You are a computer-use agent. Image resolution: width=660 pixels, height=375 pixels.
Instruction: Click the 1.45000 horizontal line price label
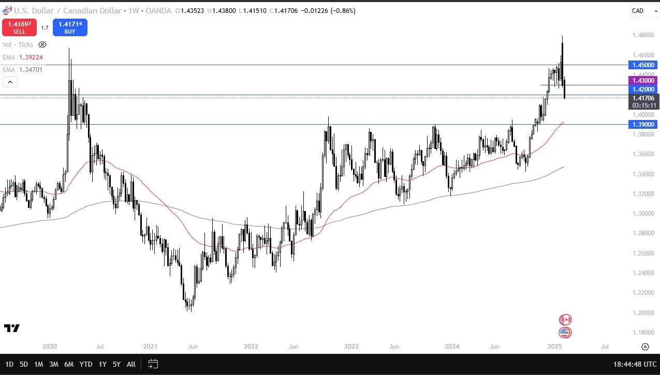pos(643,65)
